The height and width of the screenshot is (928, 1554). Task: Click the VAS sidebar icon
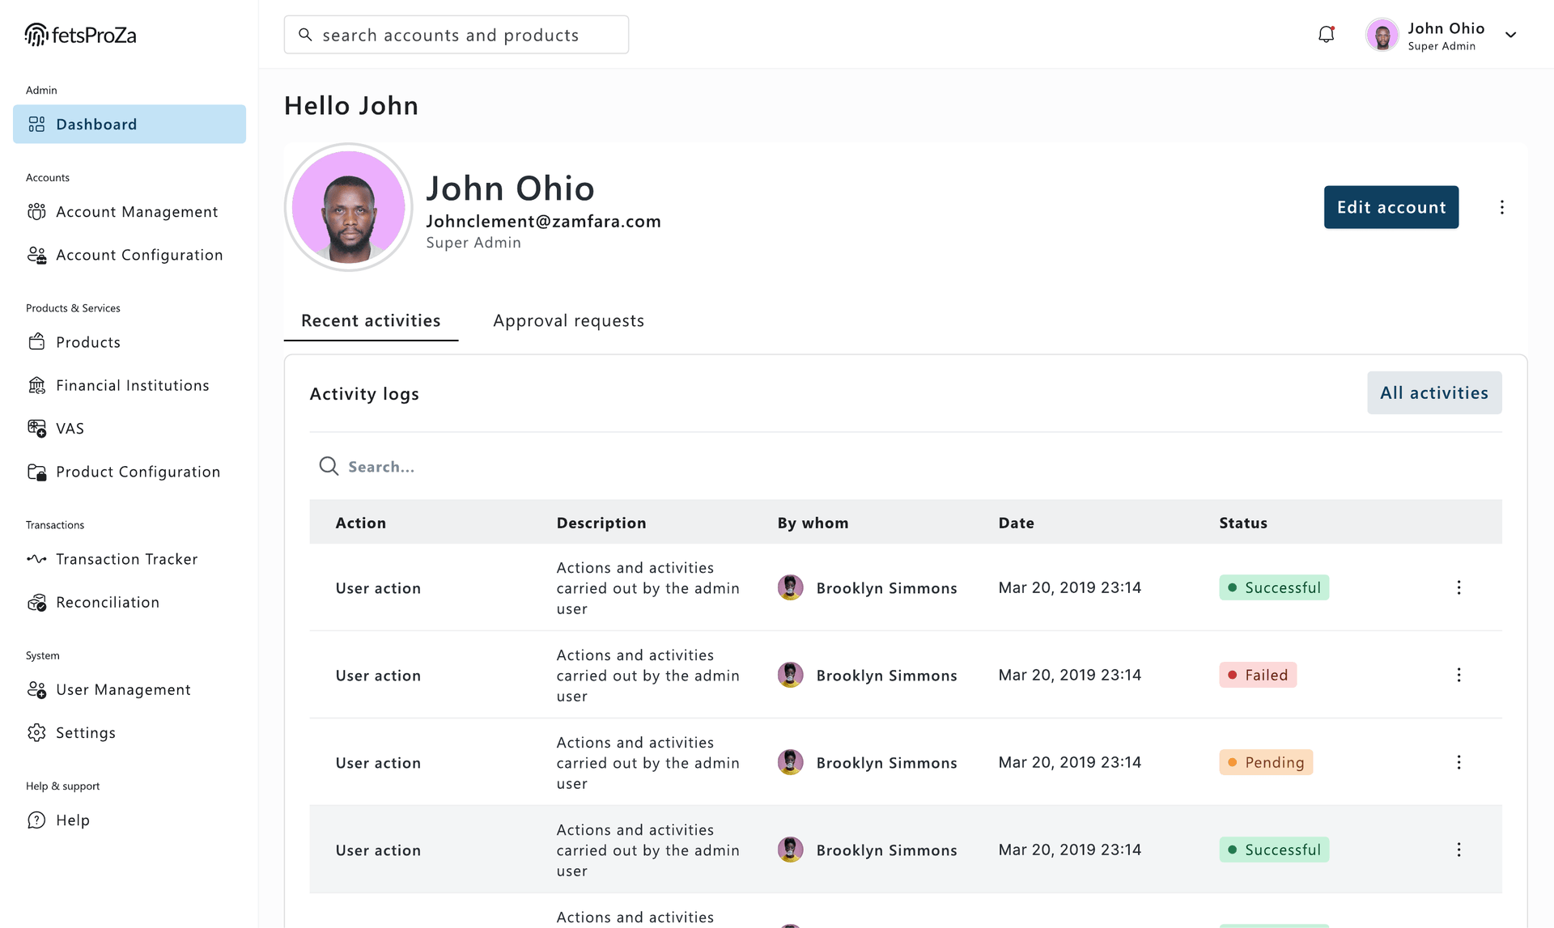tap(36, 428)
